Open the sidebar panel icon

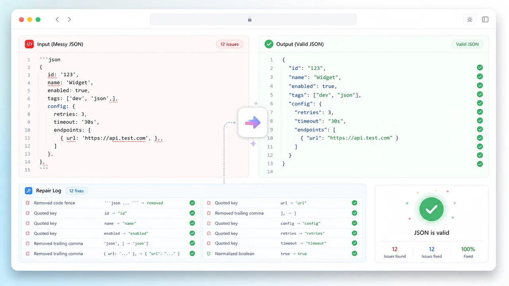click(x=485, y=19)
